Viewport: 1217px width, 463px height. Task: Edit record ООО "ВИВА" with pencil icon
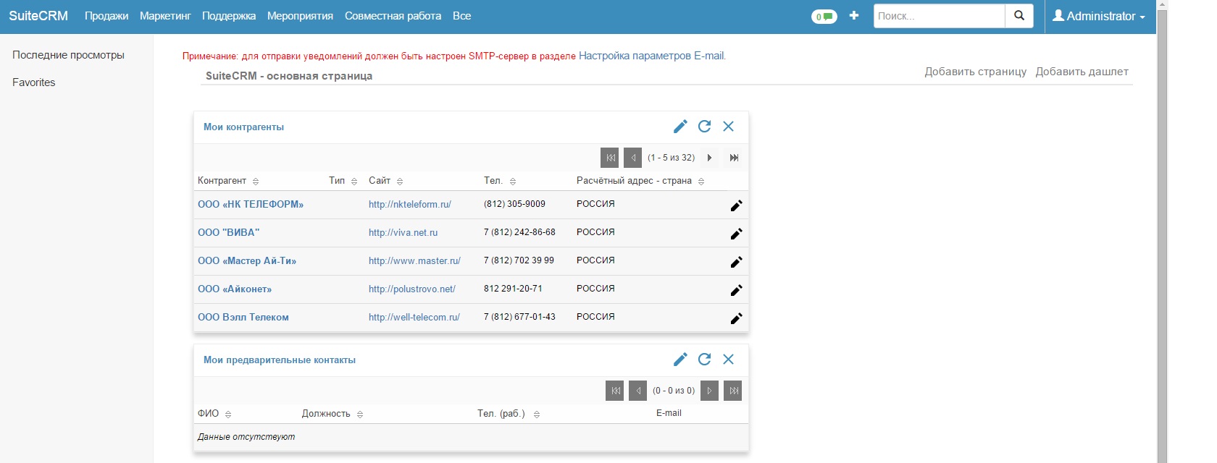737,234
